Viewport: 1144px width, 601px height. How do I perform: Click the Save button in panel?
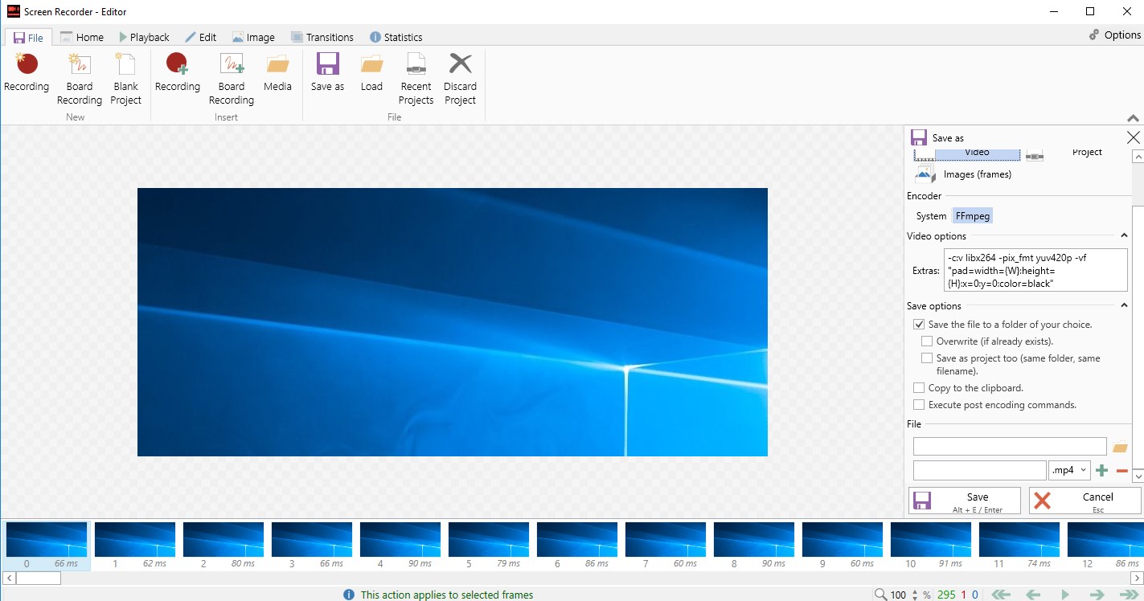pyautogui.click(x=965, y=501)
